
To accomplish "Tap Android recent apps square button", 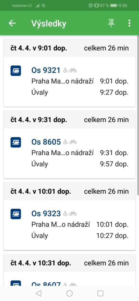I will 101,293.
